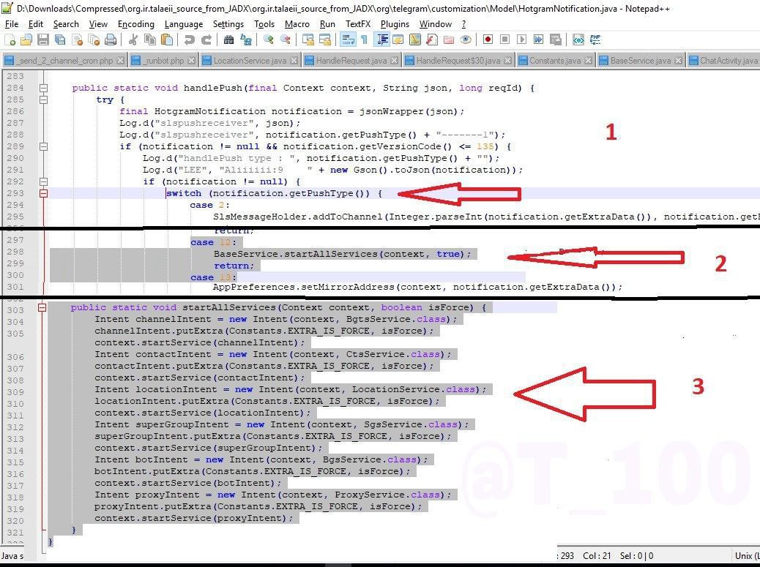Toggle monitoring eye icon
The width and height of the screenshot is (760, 567).
[x=466, y=40]
